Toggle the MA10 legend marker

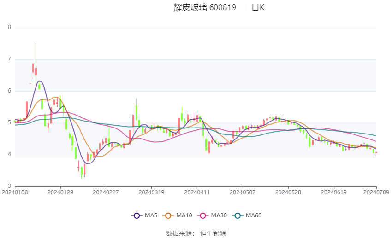pyautogui.click(x=168, y=215)
